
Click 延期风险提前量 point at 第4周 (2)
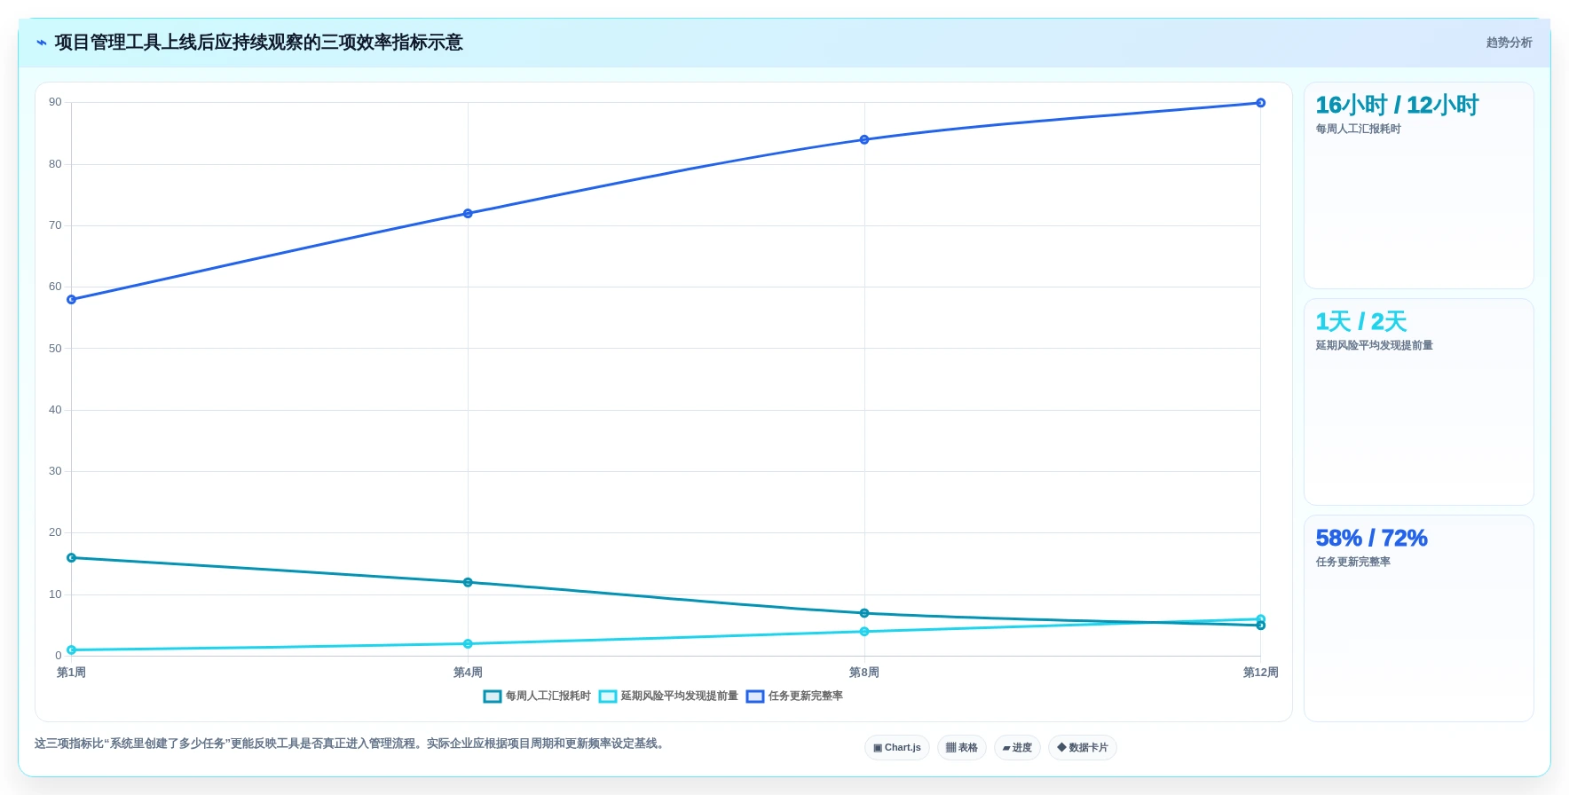click(x=468, y=644)
